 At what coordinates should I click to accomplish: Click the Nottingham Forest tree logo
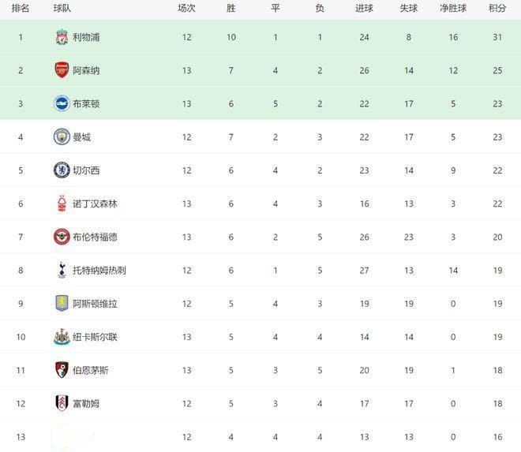pyautogui.click(x=62, y=204)
